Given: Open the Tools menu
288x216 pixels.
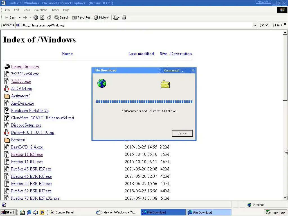Looking at the screenshot, I should coord(55,10).
